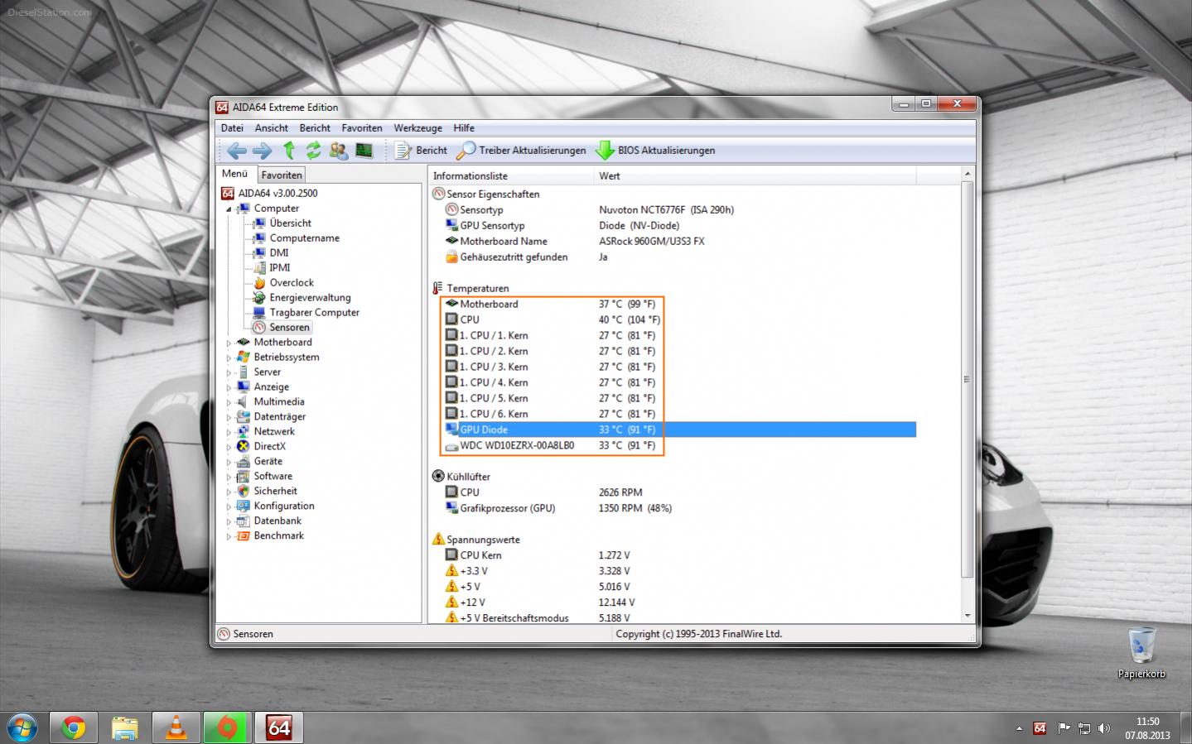Open the Favoriten menu in menu bar

[x=362, y=128]
